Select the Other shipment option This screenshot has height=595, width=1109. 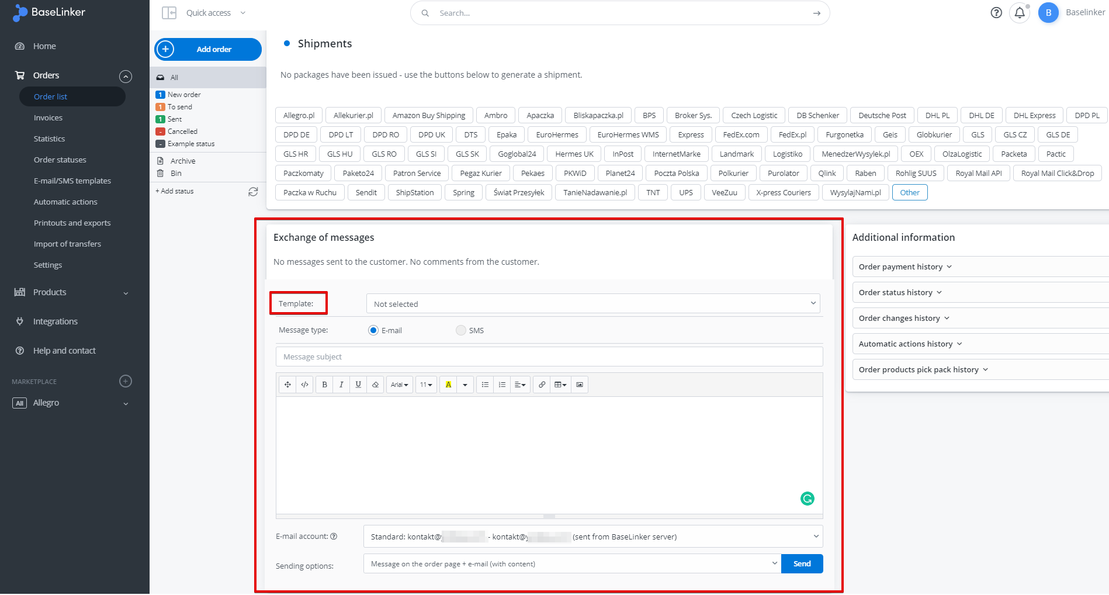(x=910, y=192)
